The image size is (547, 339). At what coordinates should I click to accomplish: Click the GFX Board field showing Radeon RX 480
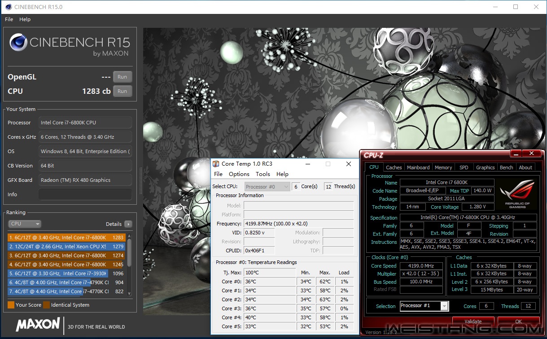(85, 180)
